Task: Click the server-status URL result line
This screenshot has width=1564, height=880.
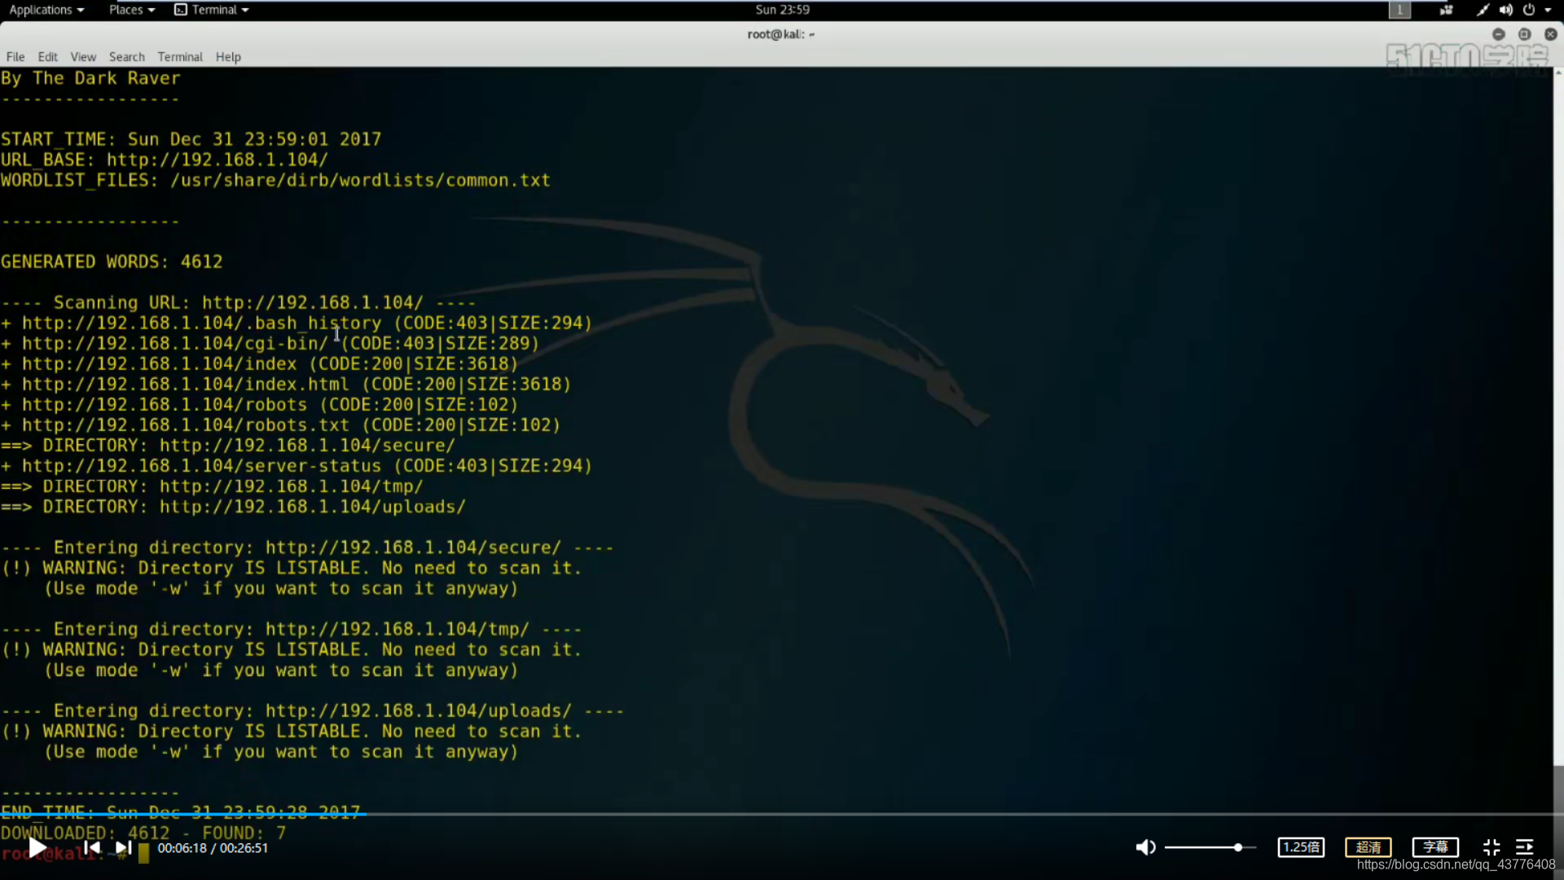Action: (297, 466)
